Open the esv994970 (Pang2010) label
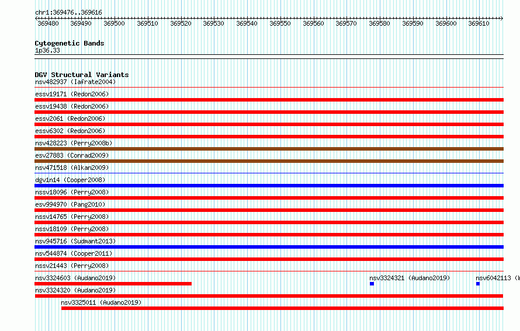Screen dimensions: 520x331 point(70,204)
